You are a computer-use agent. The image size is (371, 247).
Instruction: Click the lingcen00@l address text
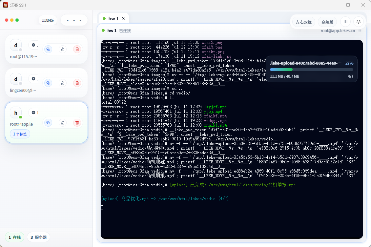(x=23, y=91)
